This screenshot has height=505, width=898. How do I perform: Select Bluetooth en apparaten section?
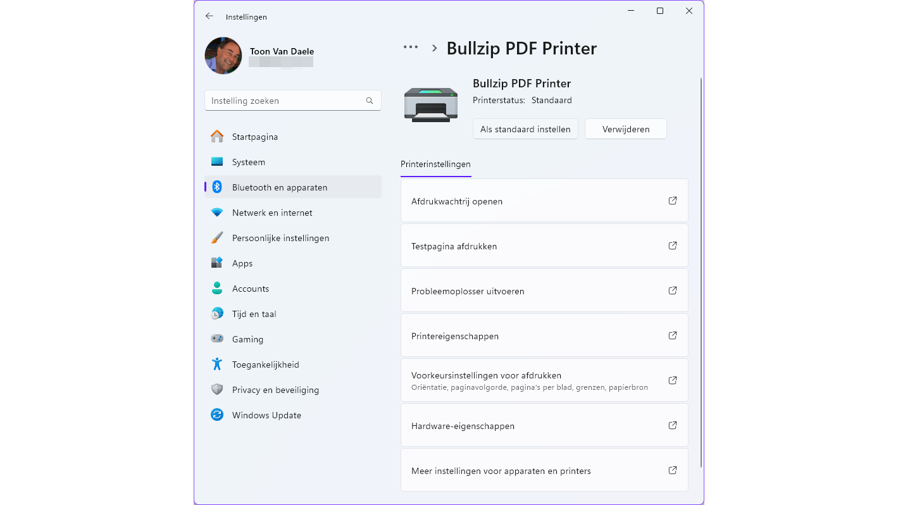click(293, 187)
